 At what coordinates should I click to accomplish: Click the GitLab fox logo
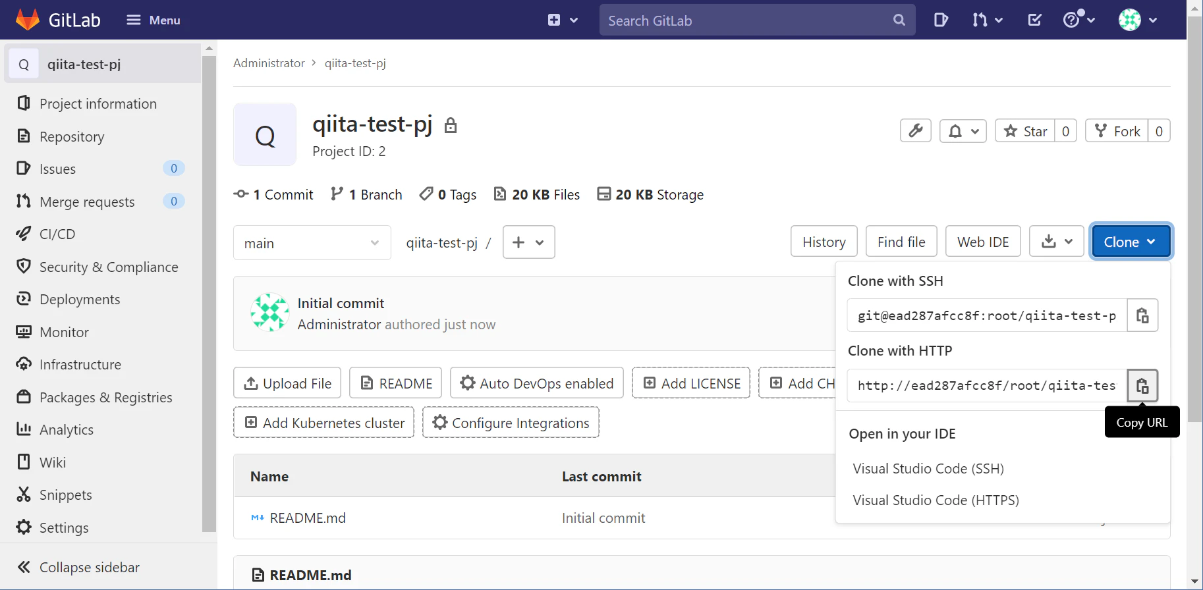point(28,20)
